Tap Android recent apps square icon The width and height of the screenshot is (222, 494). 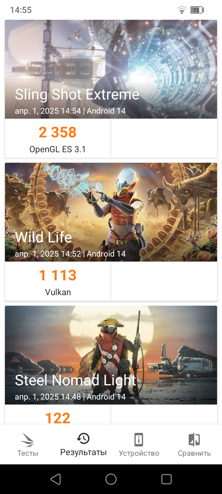(166, 479)
